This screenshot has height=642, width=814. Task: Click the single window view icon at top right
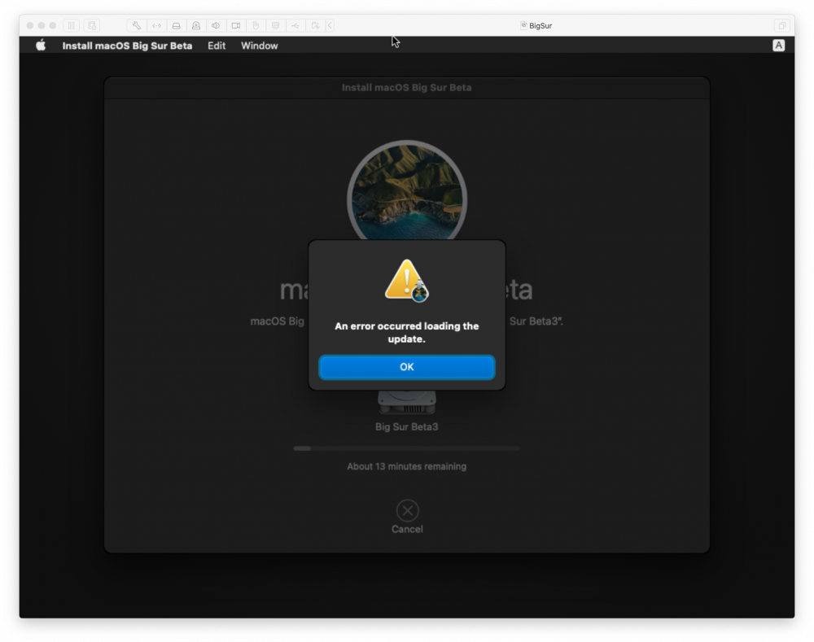781,25
